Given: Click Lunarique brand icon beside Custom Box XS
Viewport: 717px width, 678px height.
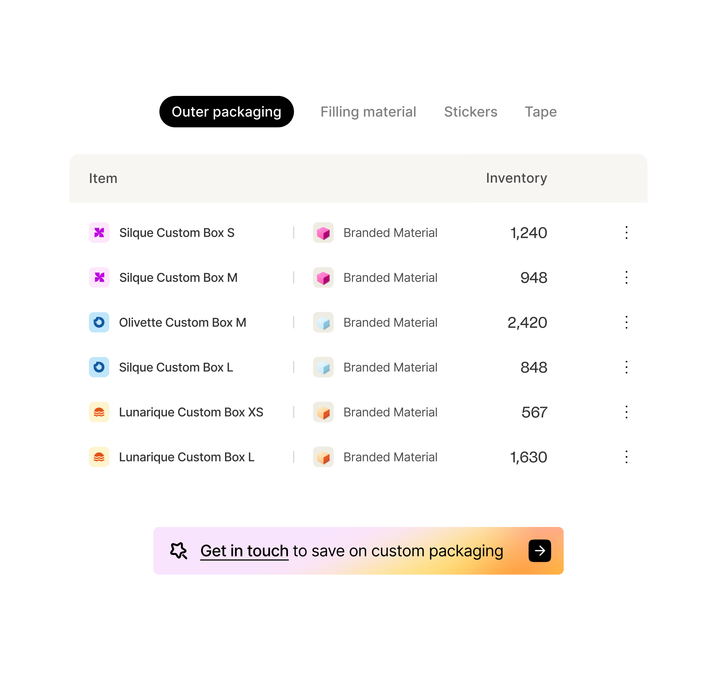Looking at the screenshot, I should (99, 412).
